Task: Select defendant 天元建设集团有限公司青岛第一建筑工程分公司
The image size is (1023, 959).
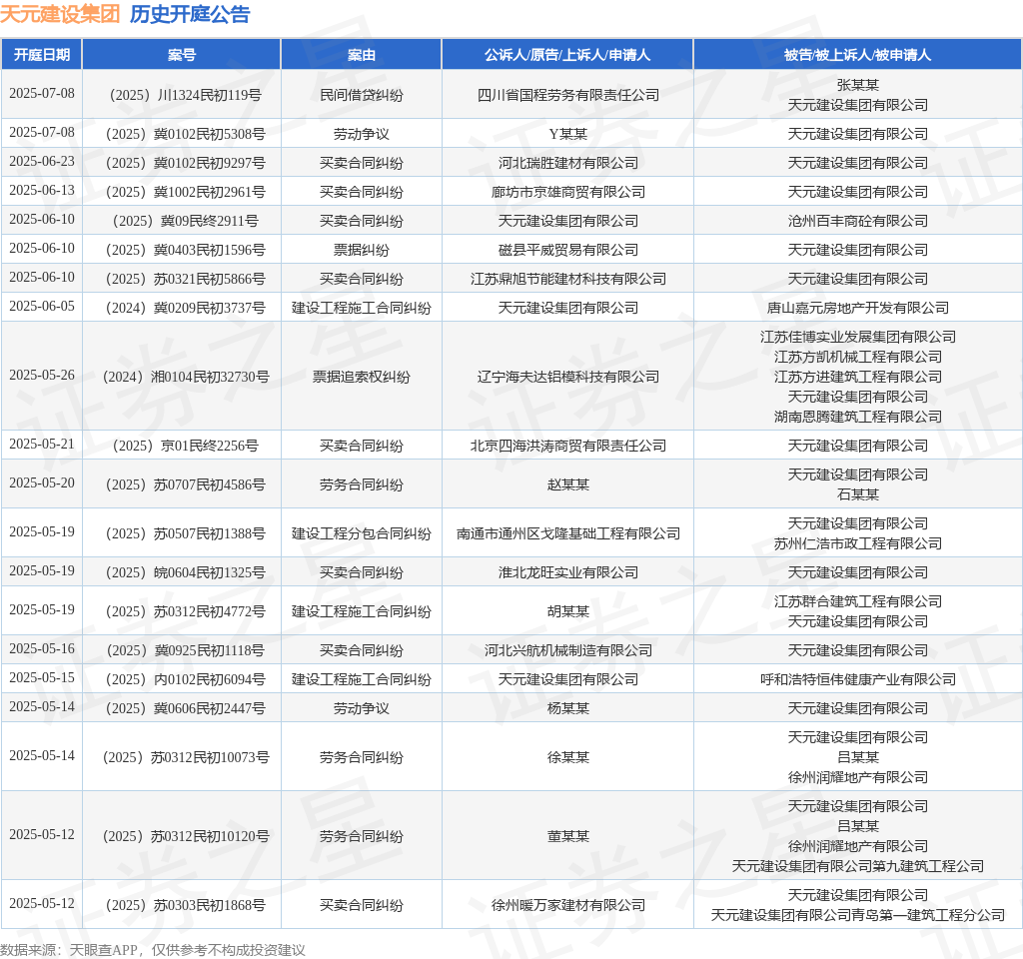Action: [x=857, y=915]
